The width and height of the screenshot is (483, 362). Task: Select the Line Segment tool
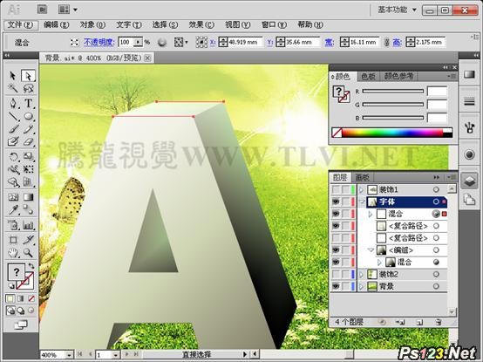pos(13,116)
